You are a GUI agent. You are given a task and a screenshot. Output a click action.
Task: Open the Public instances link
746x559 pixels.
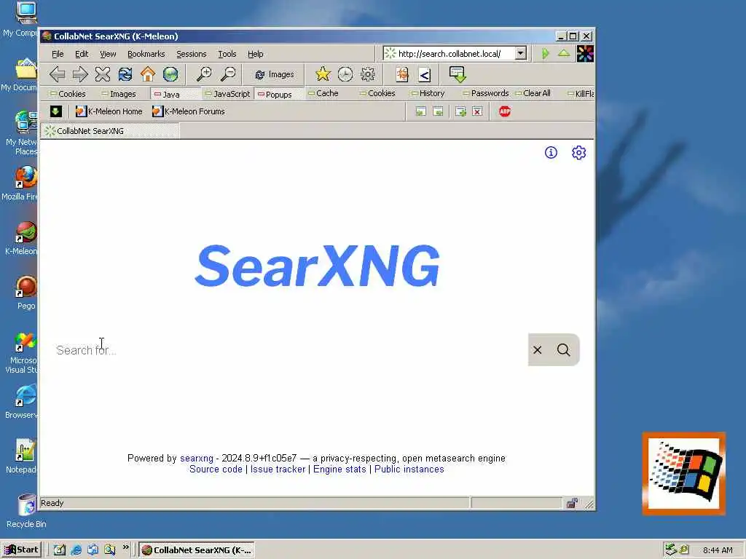coord(409,469)
